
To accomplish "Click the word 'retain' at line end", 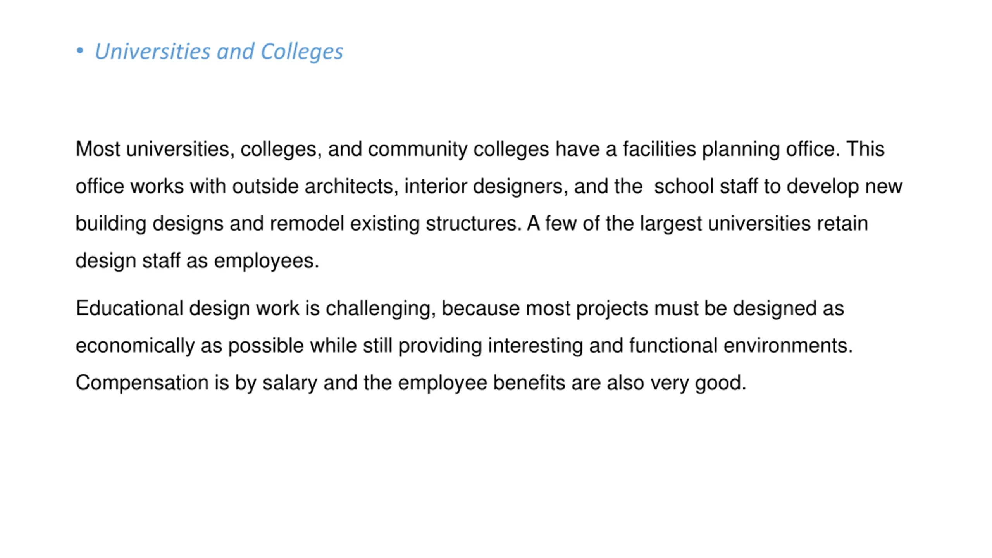I will click(x=842, y=223).
